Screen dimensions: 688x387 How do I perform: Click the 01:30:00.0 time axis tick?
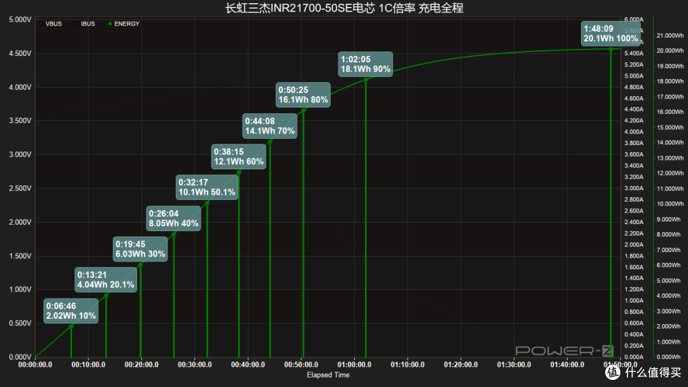(x=514, y=365)
